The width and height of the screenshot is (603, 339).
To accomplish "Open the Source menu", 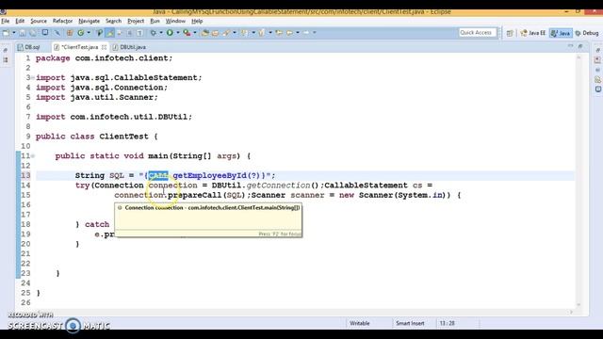I will 39,21.
